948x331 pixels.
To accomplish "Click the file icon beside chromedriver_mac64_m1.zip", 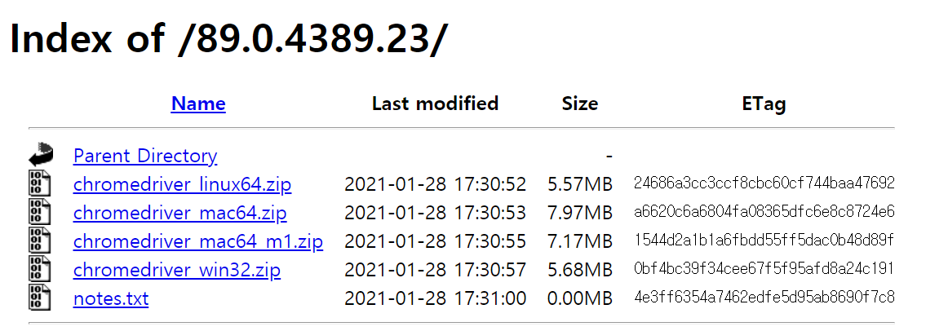I will (x=41, y=241).
